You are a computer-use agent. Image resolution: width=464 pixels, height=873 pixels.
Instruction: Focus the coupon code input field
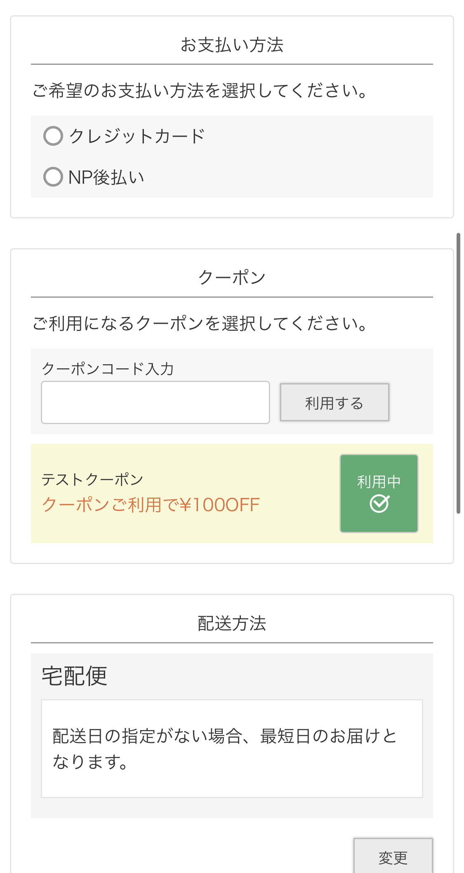pos(155,402)
